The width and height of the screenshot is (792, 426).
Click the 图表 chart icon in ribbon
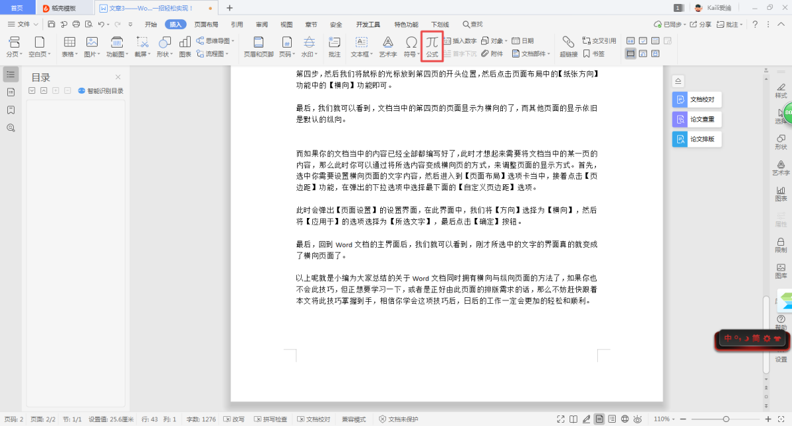(x=185, y=45)
